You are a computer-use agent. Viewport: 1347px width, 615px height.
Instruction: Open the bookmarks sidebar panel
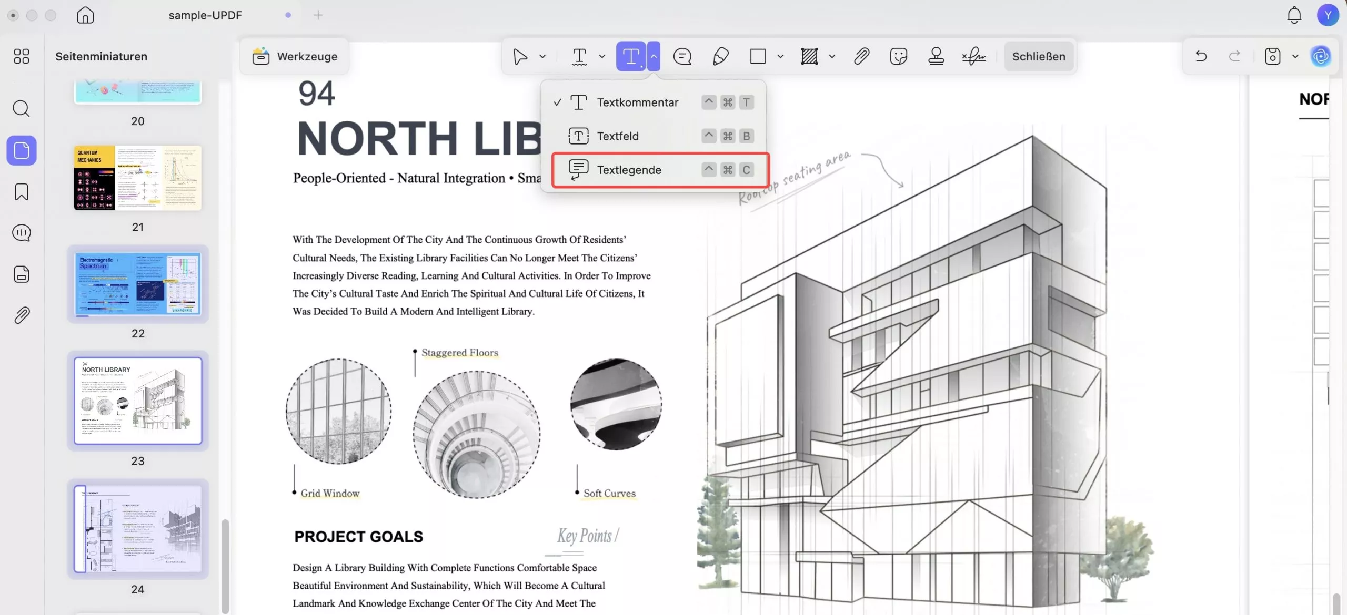coord(22,192)
